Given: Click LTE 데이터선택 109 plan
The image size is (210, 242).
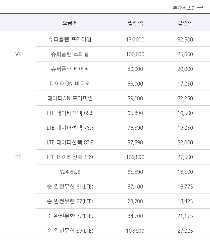Looking at the screenshot, I should (70, 157).
